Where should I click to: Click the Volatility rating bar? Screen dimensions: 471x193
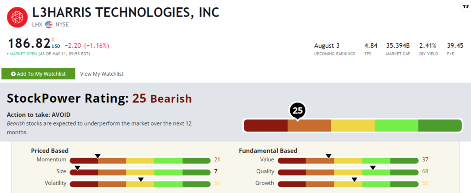pyautogui.click(x=140, y=184)
